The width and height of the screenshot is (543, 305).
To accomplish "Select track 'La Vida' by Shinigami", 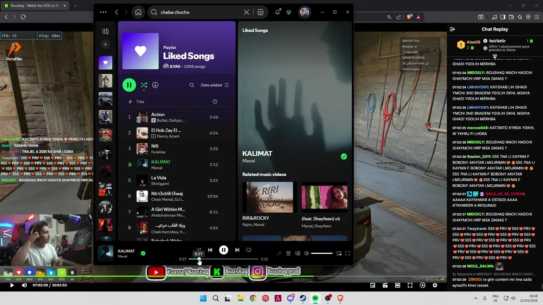I will (x=176, y=180).
